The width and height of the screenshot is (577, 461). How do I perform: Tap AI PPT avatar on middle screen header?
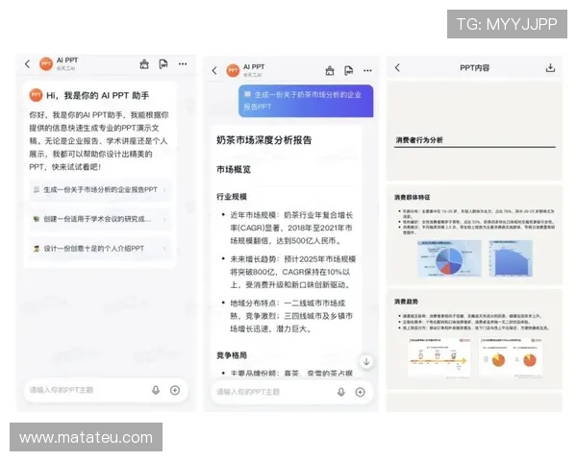[233, 70]
